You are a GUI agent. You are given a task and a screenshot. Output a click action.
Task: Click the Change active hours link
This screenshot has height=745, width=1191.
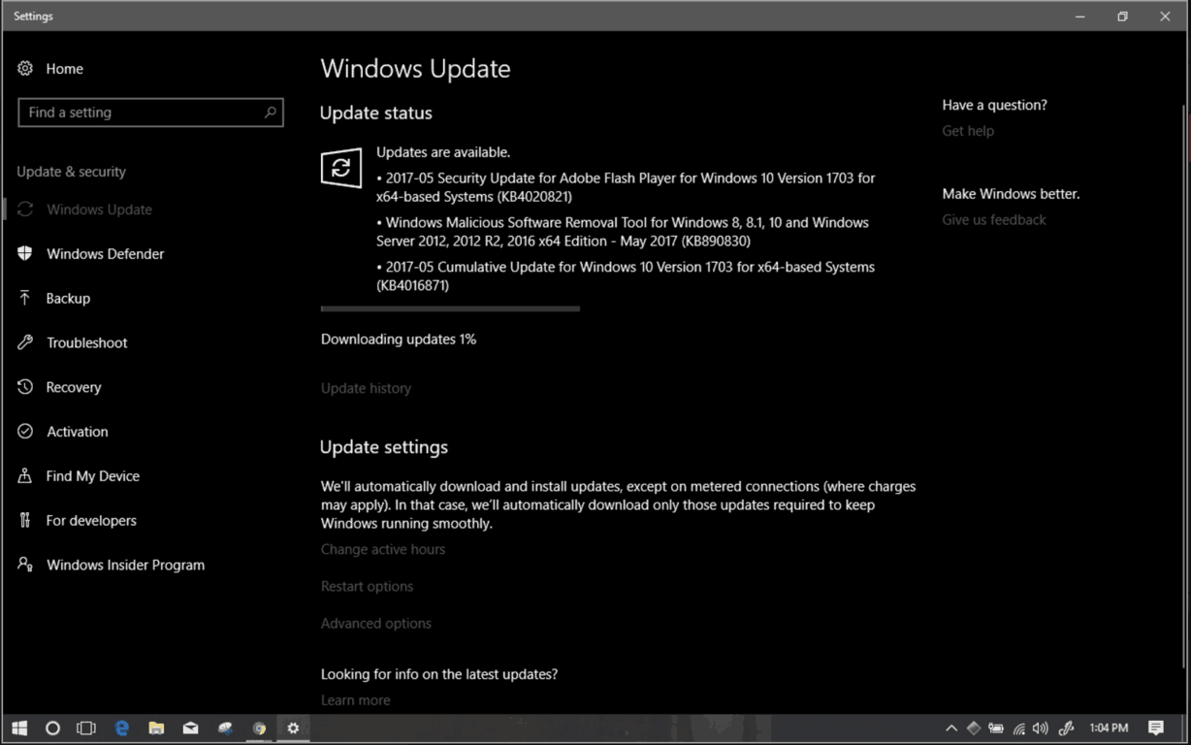click(383, 549)
